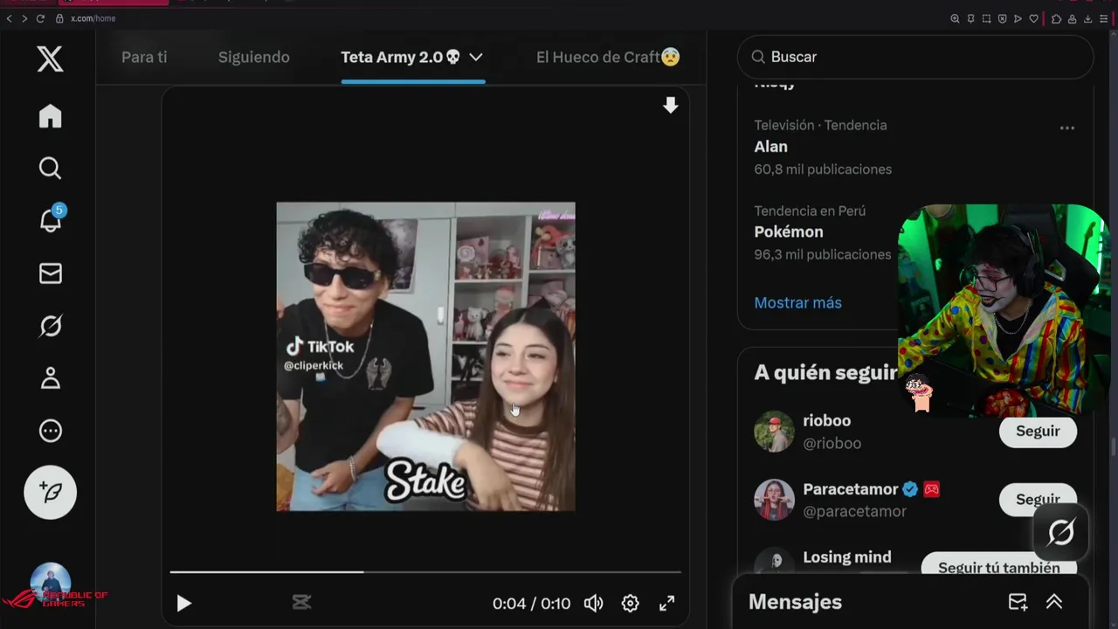
Task: Switch to the Para ti tab
Action: pyautogui.click(x=144, y=57)
